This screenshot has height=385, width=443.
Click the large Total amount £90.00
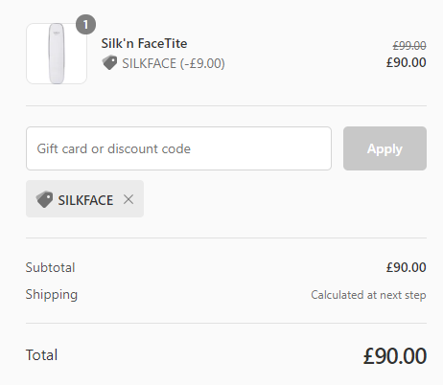coord(395,355)
